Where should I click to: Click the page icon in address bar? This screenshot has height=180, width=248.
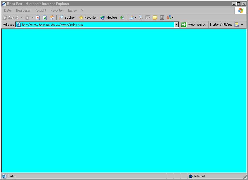coord(18,25)
